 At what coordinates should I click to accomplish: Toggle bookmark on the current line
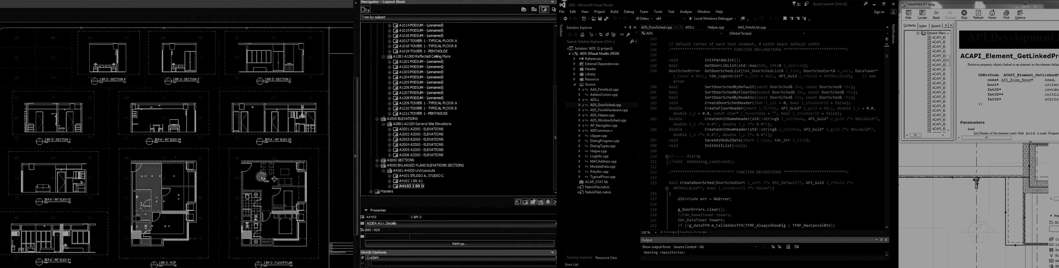pos(785,18)
